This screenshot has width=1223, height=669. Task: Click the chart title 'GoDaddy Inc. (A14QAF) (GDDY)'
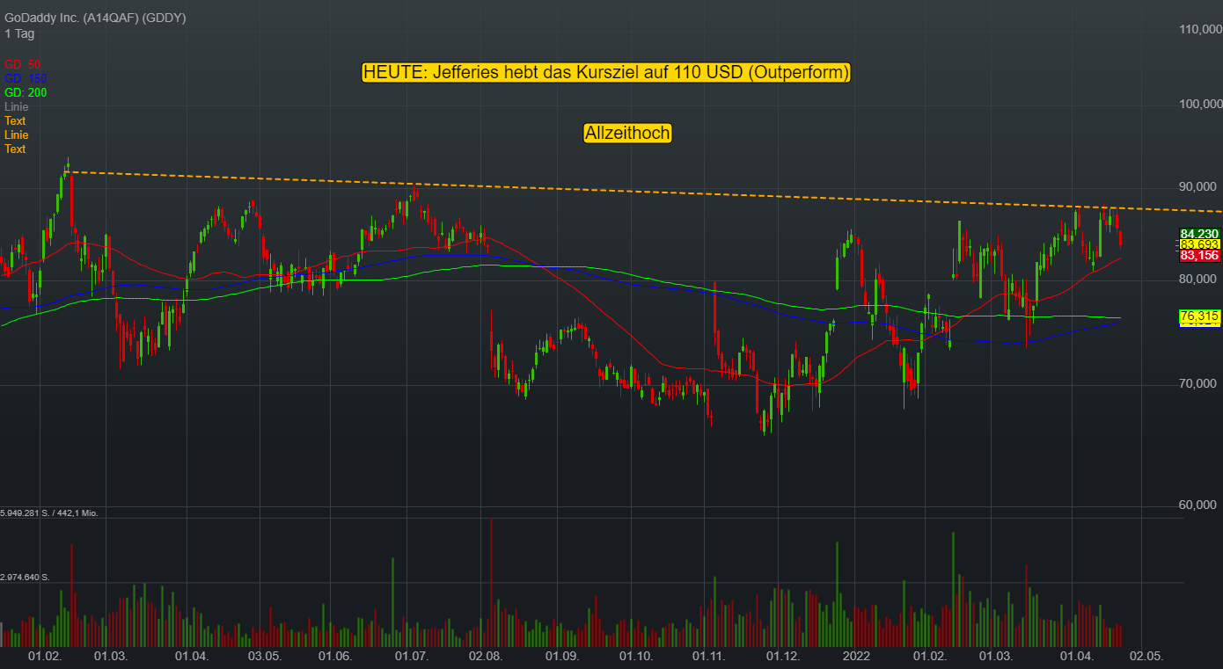(x=95, y=18)
